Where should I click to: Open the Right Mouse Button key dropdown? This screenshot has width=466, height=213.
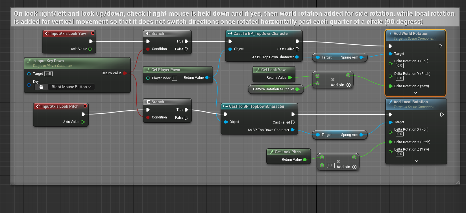71,87
